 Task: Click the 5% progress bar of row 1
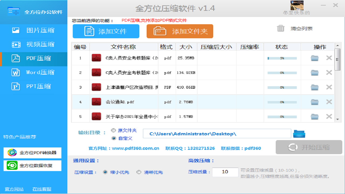pos(282,58)
